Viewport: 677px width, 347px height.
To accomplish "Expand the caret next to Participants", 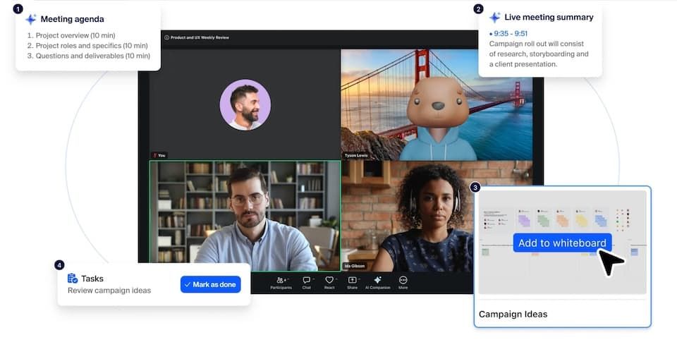I will 289,279.
